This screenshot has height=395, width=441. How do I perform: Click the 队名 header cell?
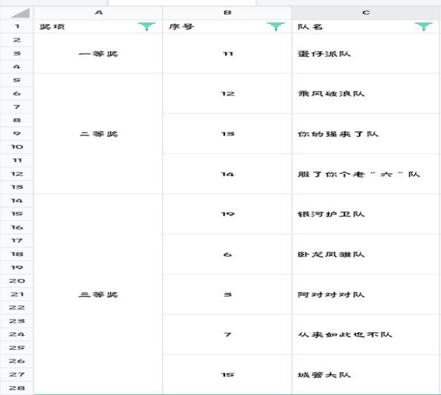click(366, 27)
